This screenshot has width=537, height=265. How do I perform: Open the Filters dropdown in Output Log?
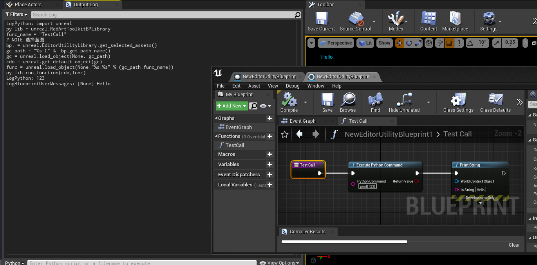tap(16, 14)
